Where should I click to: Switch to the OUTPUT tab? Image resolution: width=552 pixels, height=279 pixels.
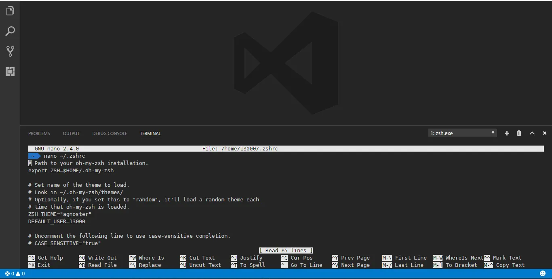point(71,133)
